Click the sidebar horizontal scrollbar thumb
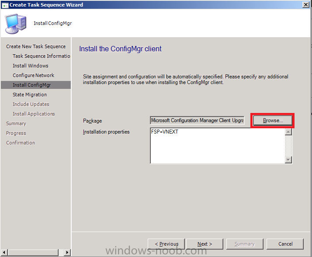This screenshot has width=312, height=257. [x=33, y=253]
